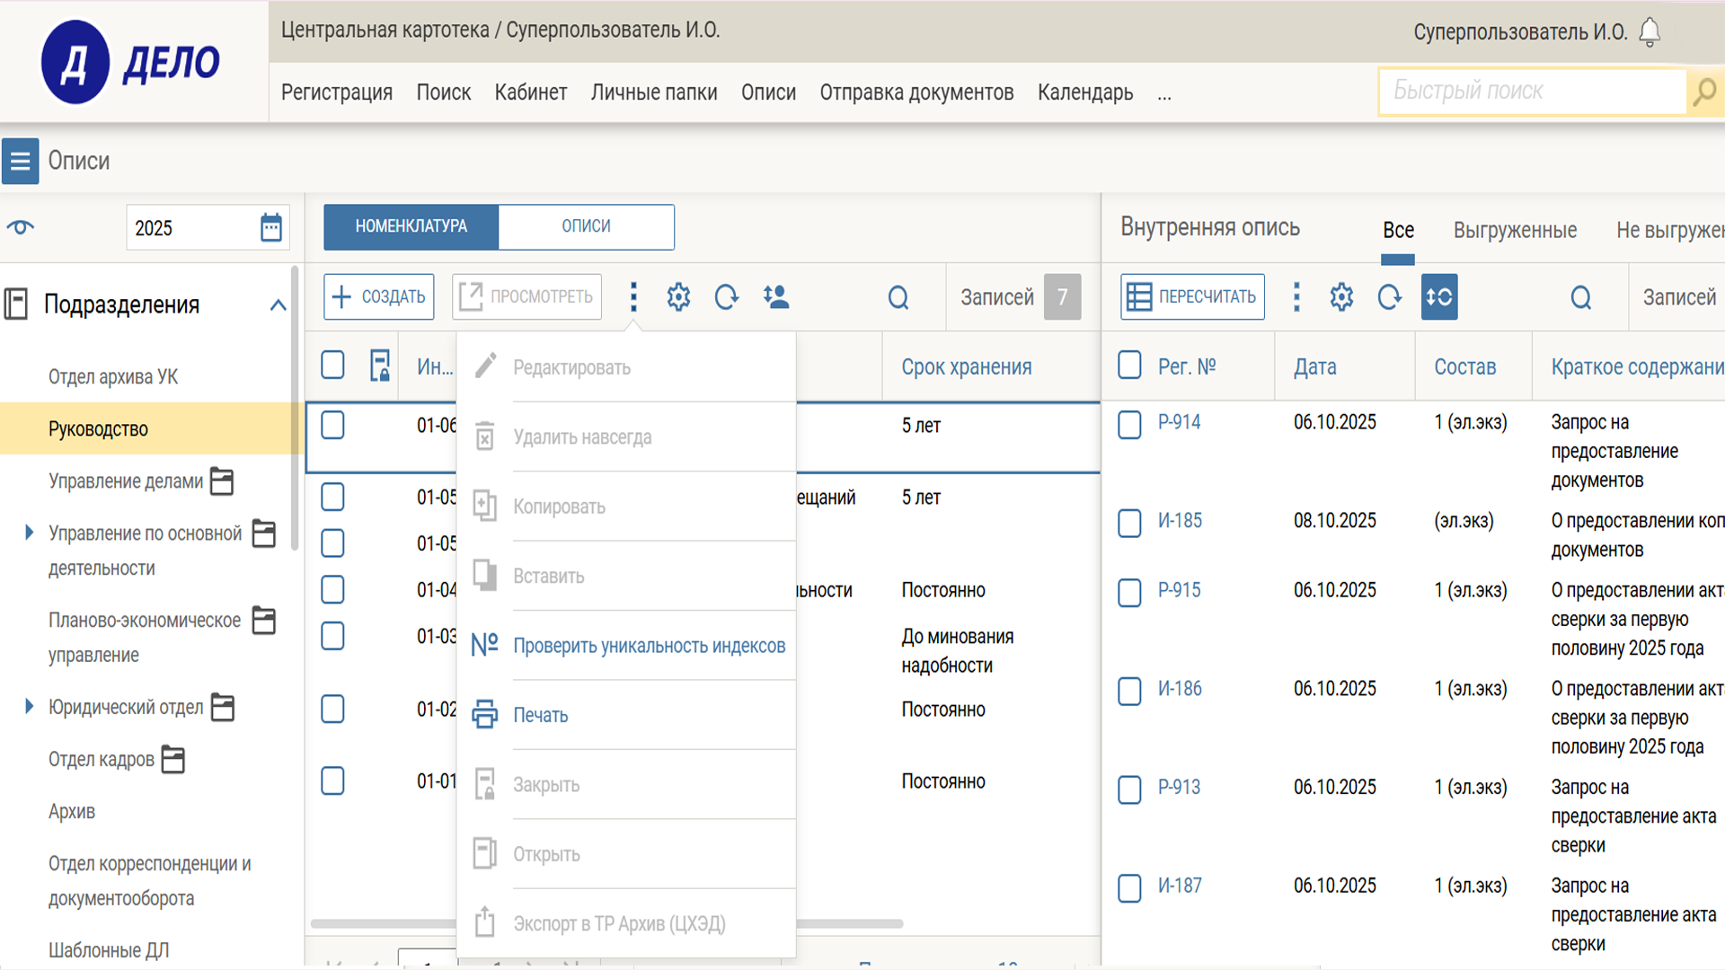Click the nomenclature horizontal scrollbar
The height and width of the screenshot is (970, 1725).
tap(606, 923)
